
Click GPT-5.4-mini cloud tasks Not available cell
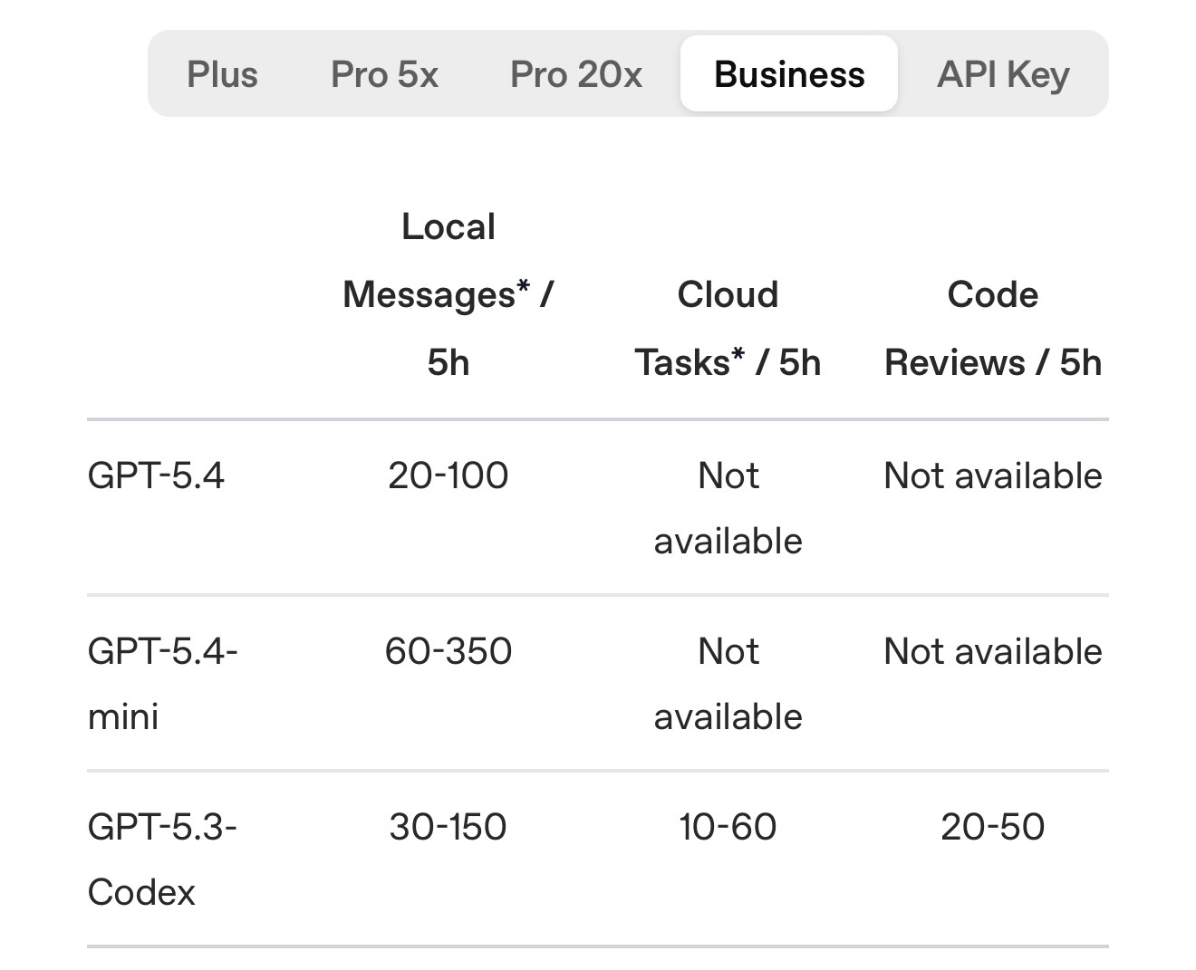(728, 684)
